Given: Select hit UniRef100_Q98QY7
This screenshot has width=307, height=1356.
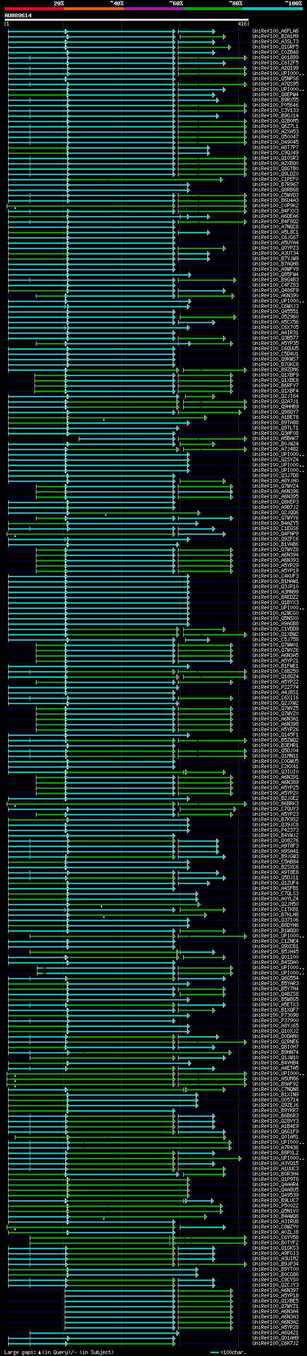Looking at the screenshot, I should (275, 412).
